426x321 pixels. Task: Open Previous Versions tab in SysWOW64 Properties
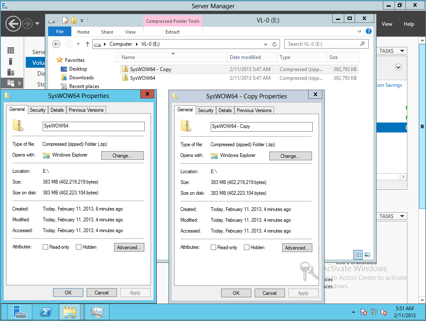(86, 110)
